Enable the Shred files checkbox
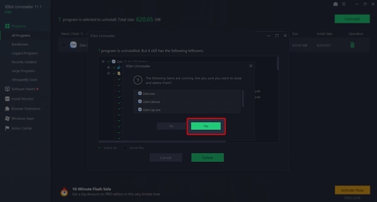Viewport: 377px width, 202px height. [125, 148]
